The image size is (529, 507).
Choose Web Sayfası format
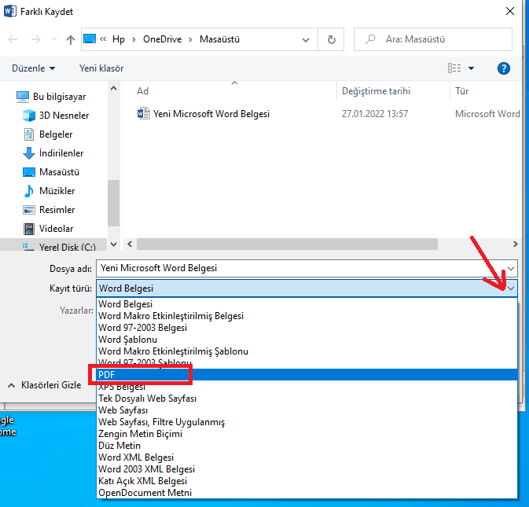click(307, 410)
